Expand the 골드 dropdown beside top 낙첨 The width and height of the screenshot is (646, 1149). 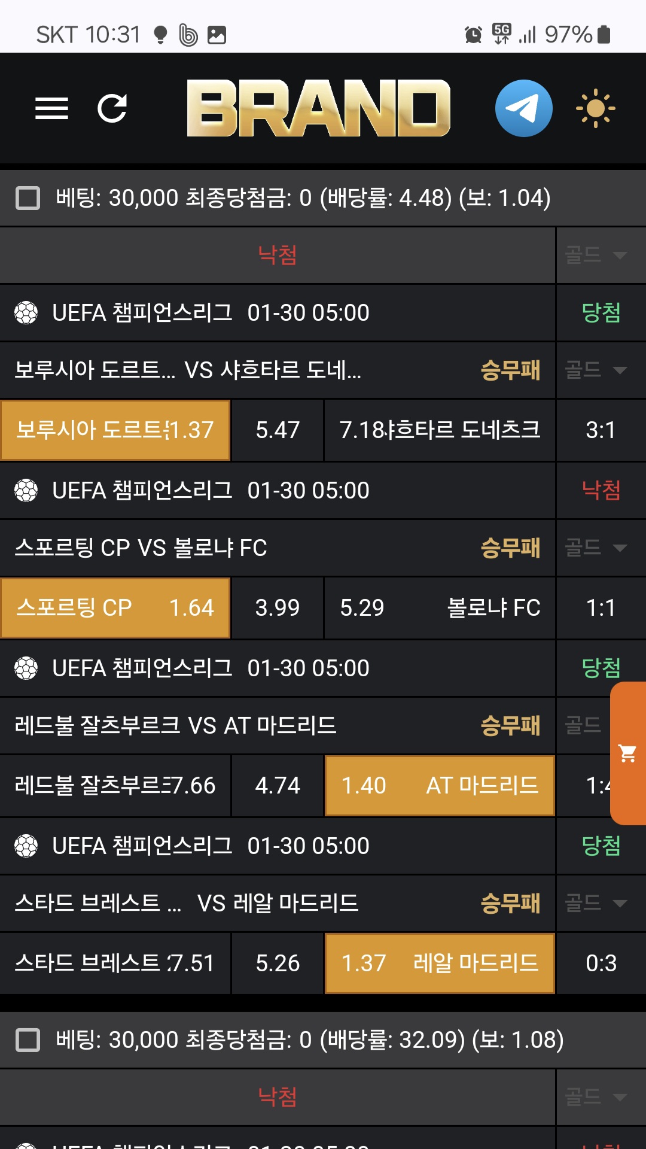click(596, 256)
